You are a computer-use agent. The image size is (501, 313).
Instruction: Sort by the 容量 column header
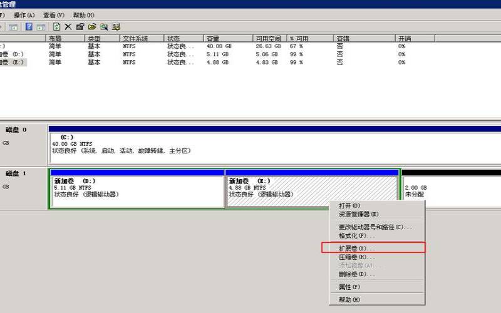[228, 38]
